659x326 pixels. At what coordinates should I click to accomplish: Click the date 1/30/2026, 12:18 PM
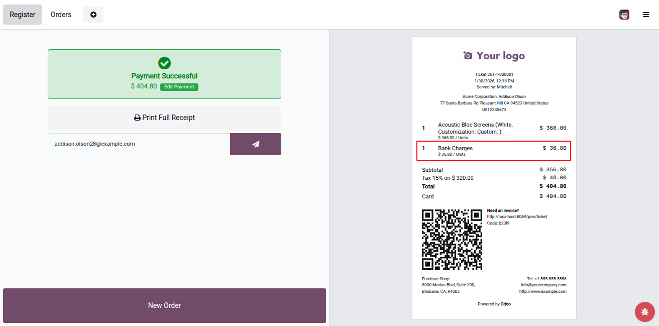pyautogui.click(x=494, y=81)
